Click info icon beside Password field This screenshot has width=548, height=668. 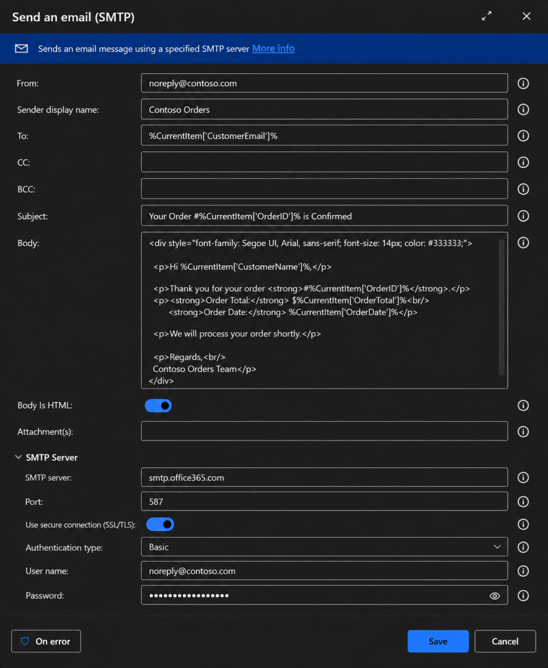pyautogui.click(x=523, y=595)
